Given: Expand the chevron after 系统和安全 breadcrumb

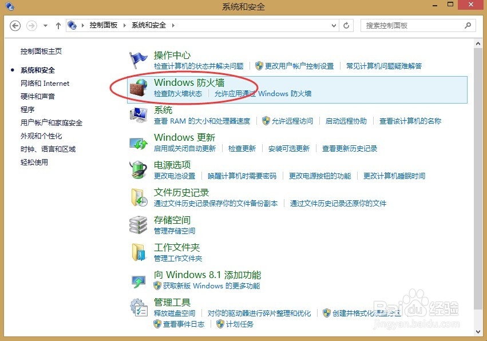Looking at the screenshot, I should click(173, 26).
